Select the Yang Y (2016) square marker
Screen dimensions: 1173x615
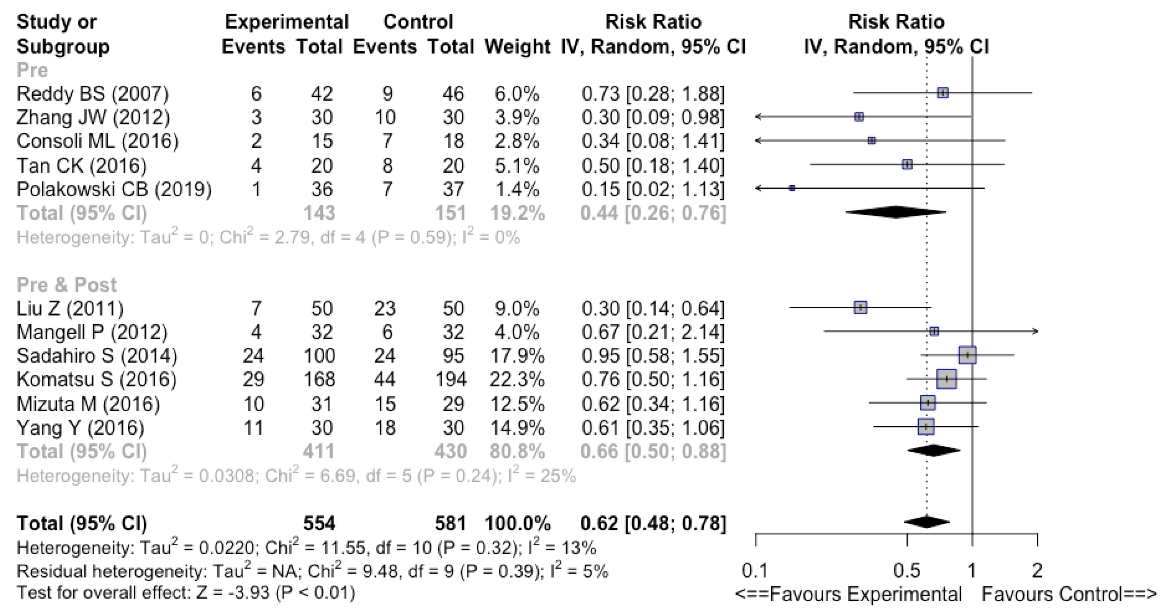coord(926,427)
